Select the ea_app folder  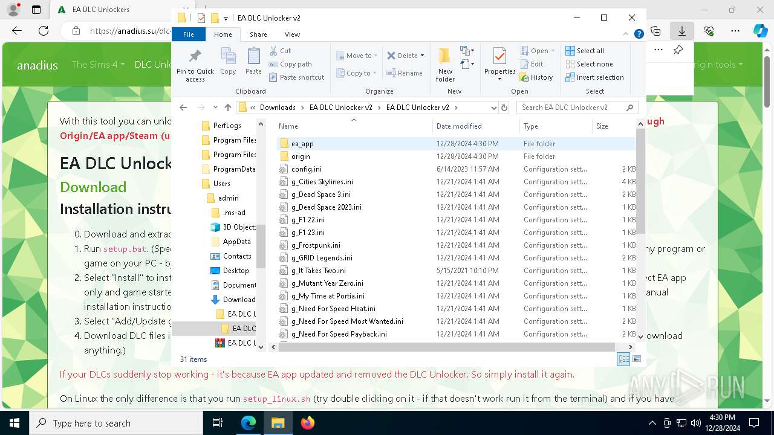click(x=455, y=144)
